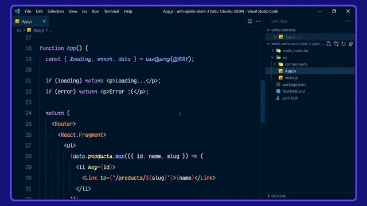The height and width of the screenshot is (206, 367).
Task: Click the <Router> tag on line 25
Action: 64,124
